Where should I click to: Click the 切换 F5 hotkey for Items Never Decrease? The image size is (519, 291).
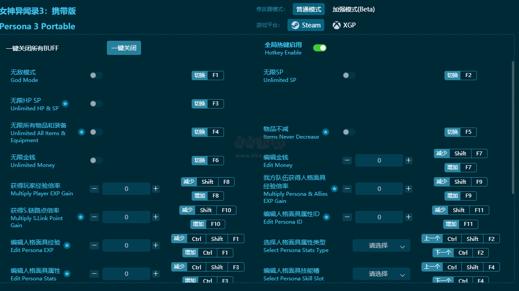[x=460, y=132]
